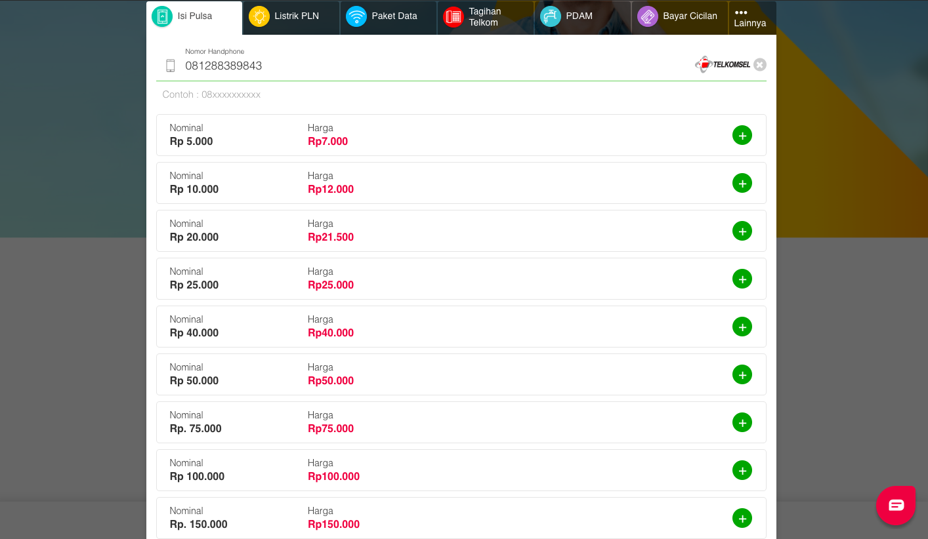
Task: Switch to the Bayar Cicilan tab
Action: [x=680, y=18]
